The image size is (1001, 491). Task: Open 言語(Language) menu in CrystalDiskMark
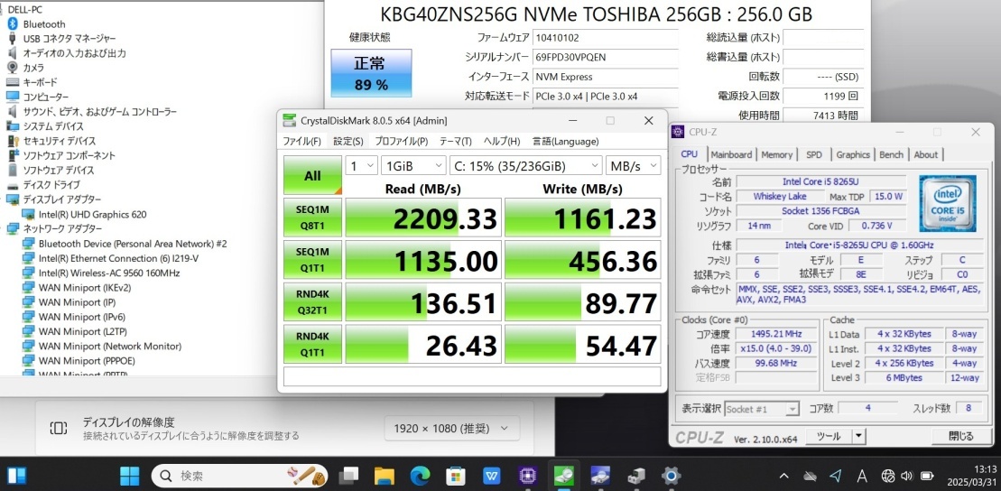[x=565, y=141]
